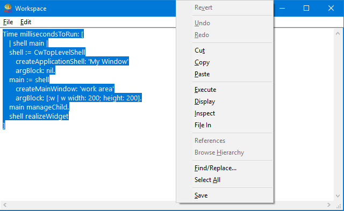
Task: Maximize the Workspace window
Action: pos(306,9)
